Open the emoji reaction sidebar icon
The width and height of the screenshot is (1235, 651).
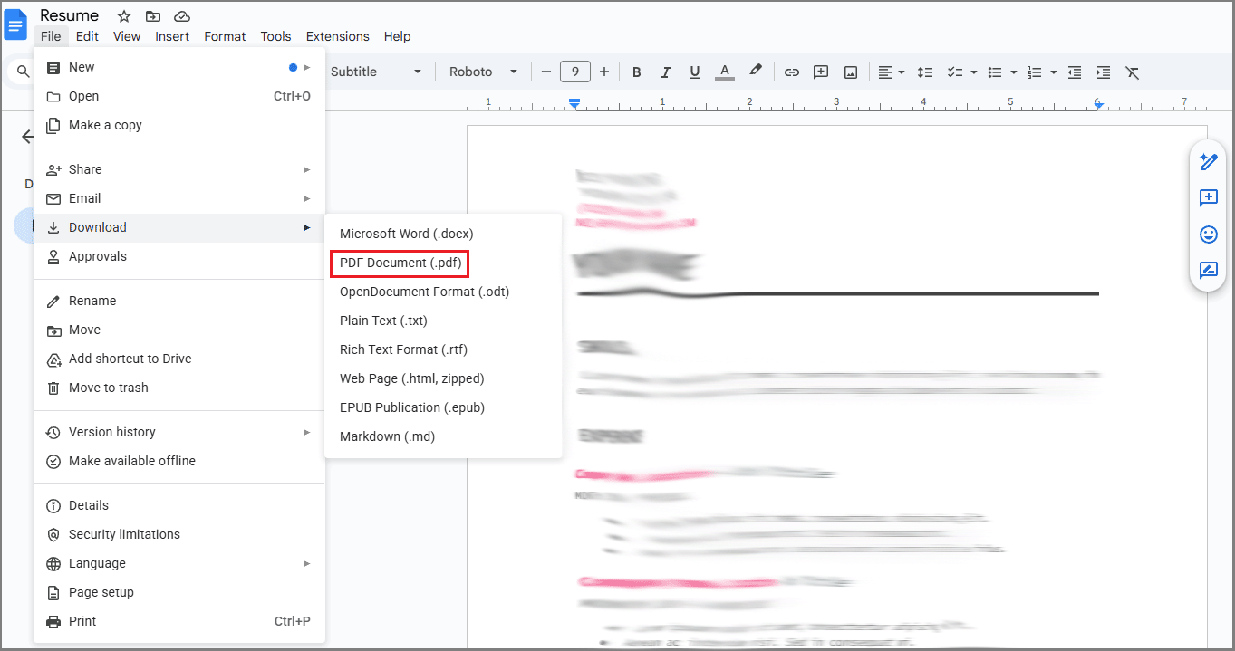[1208, 234]
